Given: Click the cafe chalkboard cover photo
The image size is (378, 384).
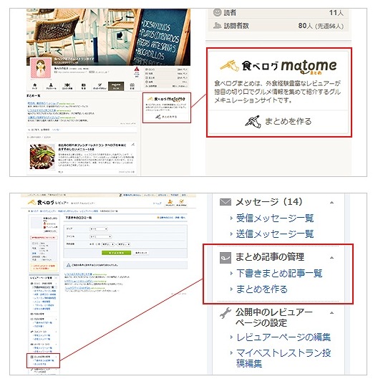Looking at the screenshot, I should tap(108, 37).
